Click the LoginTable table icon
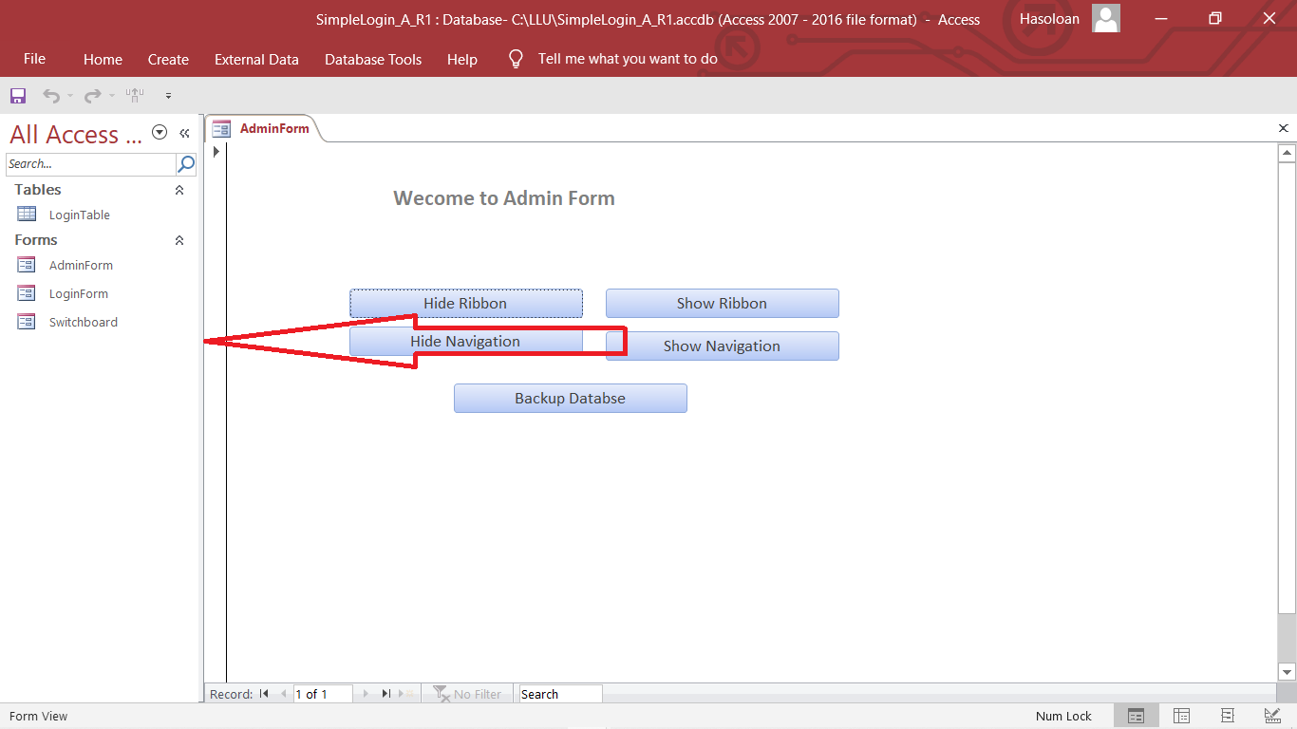The width and height of the screenshot is (1297, 729). pyautogui.click(x=27, y=215)
